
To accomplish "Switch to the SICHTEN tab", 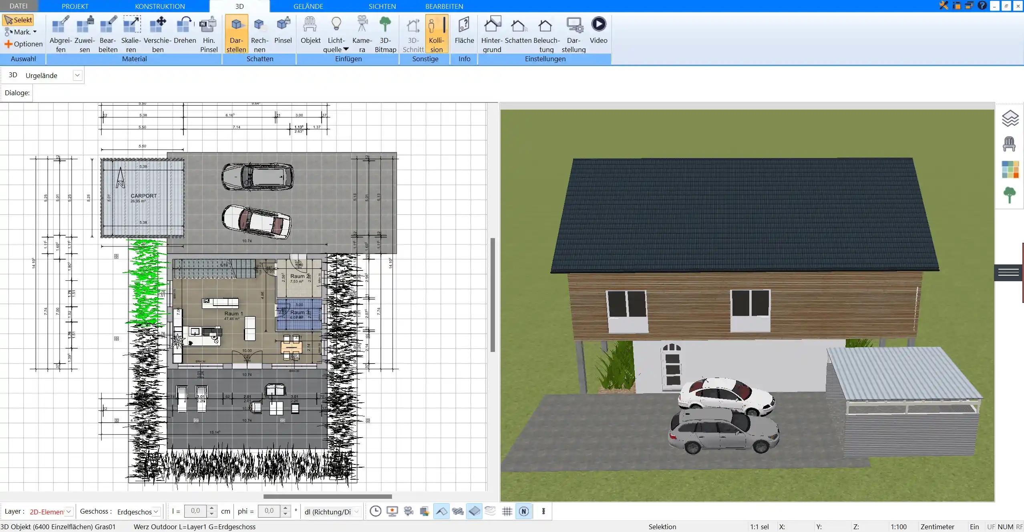I will 382,6.
